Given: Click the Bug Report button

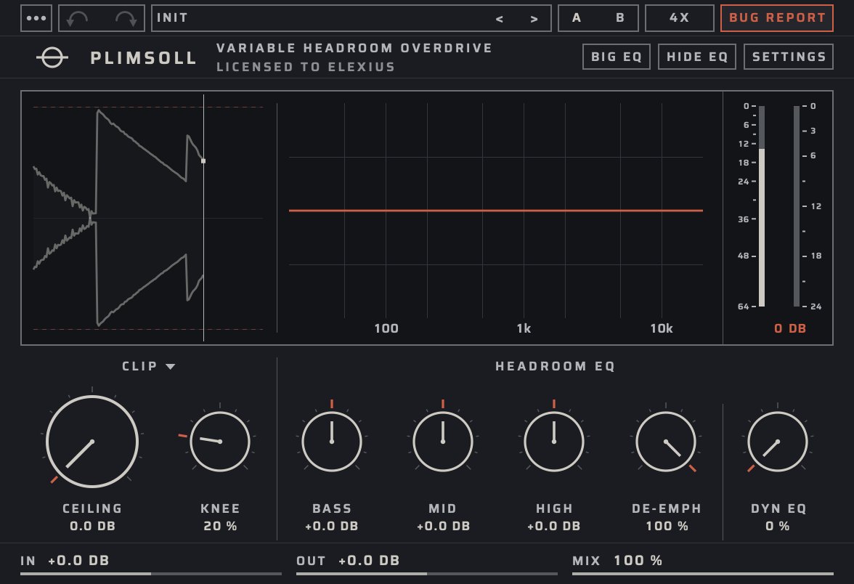Looking at the screenshot, I should coord(777,18).
